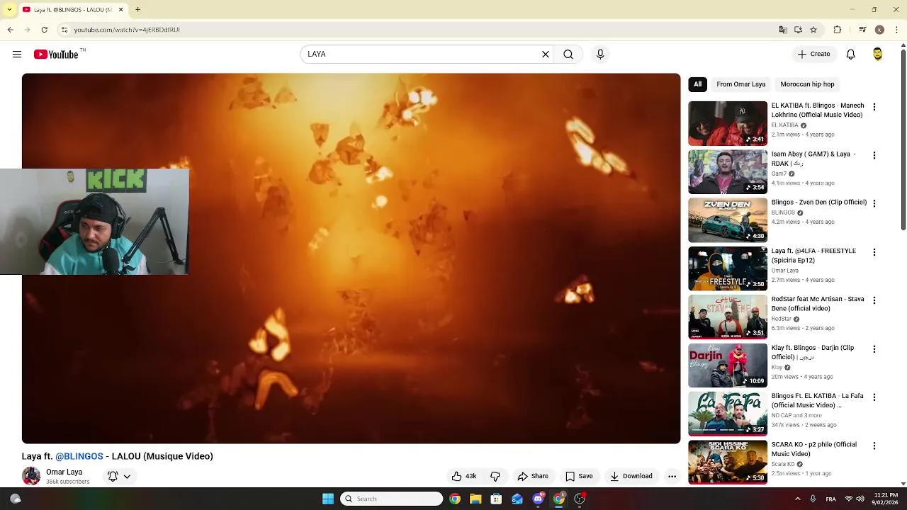The image size is (907, 510).
Task: Open the tab search dropdown arrow
Action: 9,10
